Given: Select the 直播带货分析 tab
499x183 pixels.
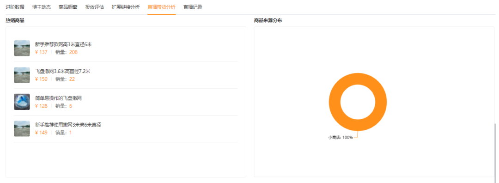Looking at the screenshot, I should click(x=161, y=7).
